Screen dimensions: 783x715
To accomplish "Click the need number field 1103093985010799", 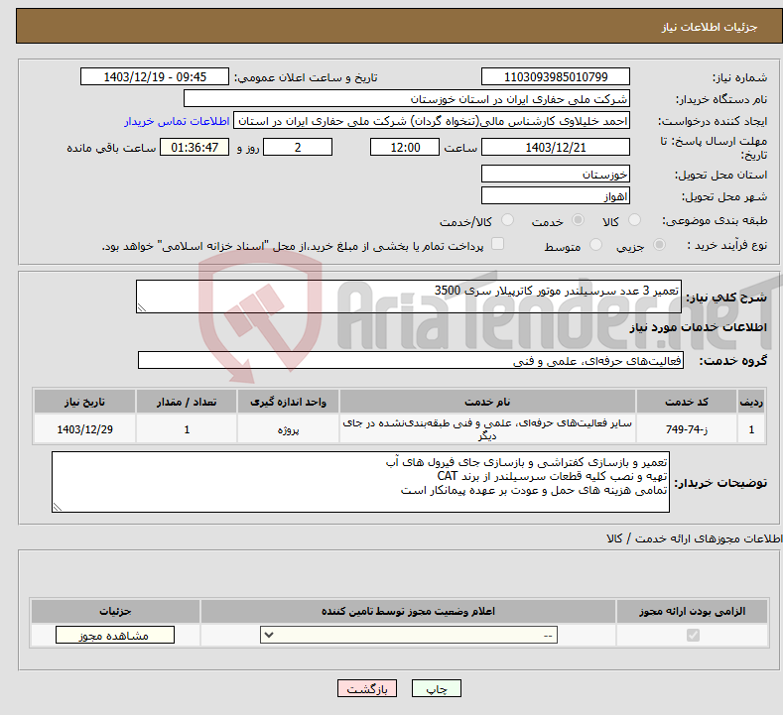I will point(556,76).
